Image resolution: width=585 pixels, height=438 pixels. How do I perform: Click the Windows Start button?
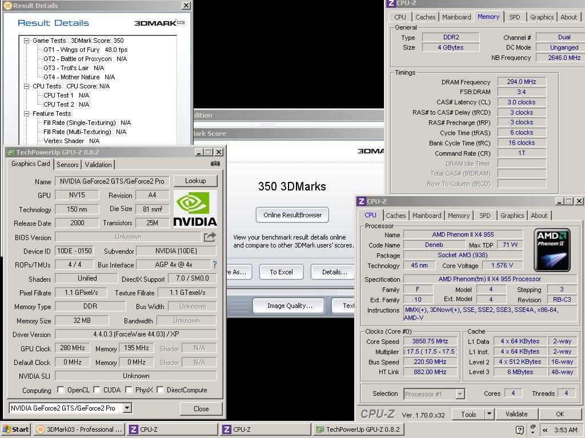15,429
